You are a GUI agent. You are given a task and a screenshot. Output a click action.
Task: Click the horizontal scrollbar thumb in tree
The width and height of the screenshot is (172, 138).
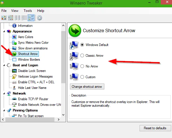coord(30,119)
